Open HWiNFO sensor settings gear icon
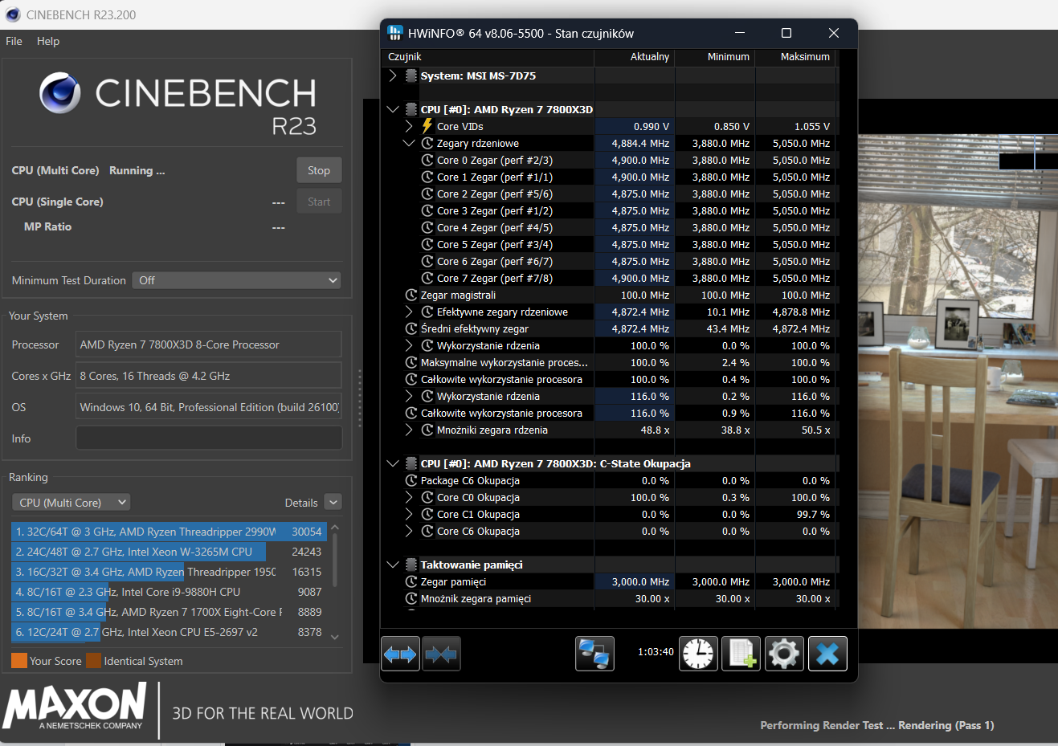Viewport: 1058px width, 746px height. pyautogui.click(x=784, y=654)
